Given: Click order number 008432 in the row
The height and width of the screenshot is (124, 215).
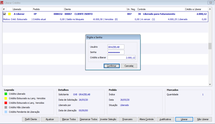Looking at the screenshot, I should click(x=58, y=14).
